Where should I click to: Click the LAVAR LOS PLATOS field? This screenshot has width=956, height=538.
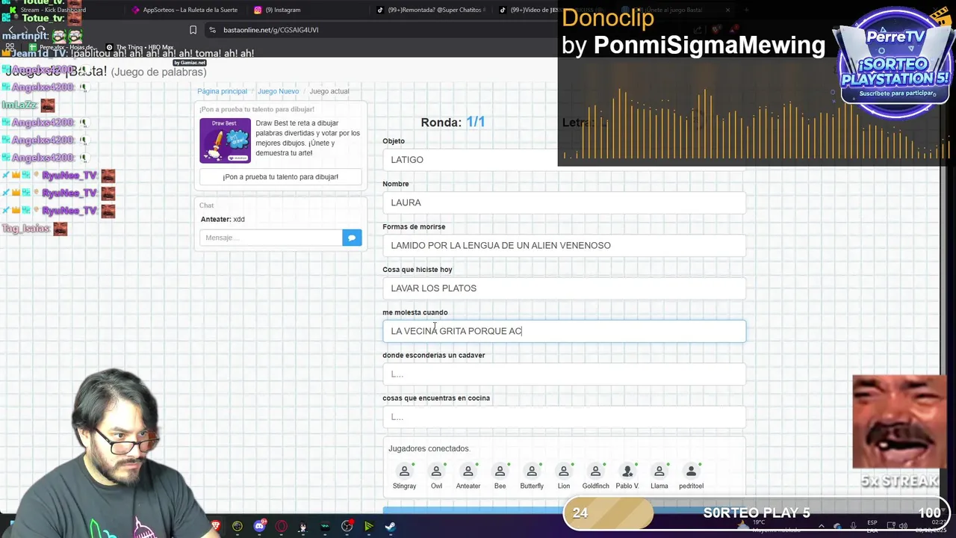tap(564, 288)
